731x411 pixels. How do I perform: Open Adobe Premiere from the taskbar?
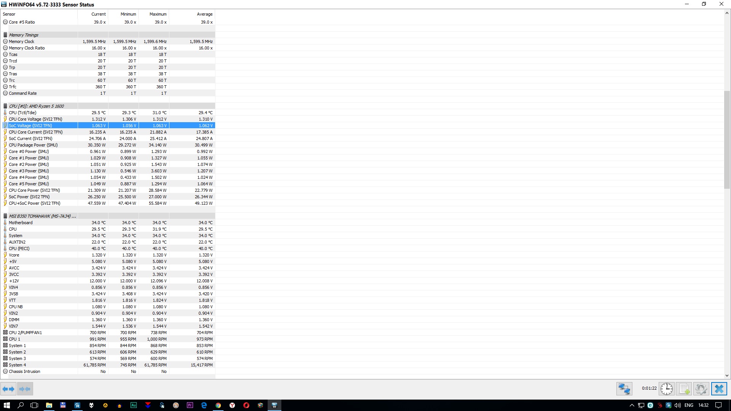pos(190,405)
